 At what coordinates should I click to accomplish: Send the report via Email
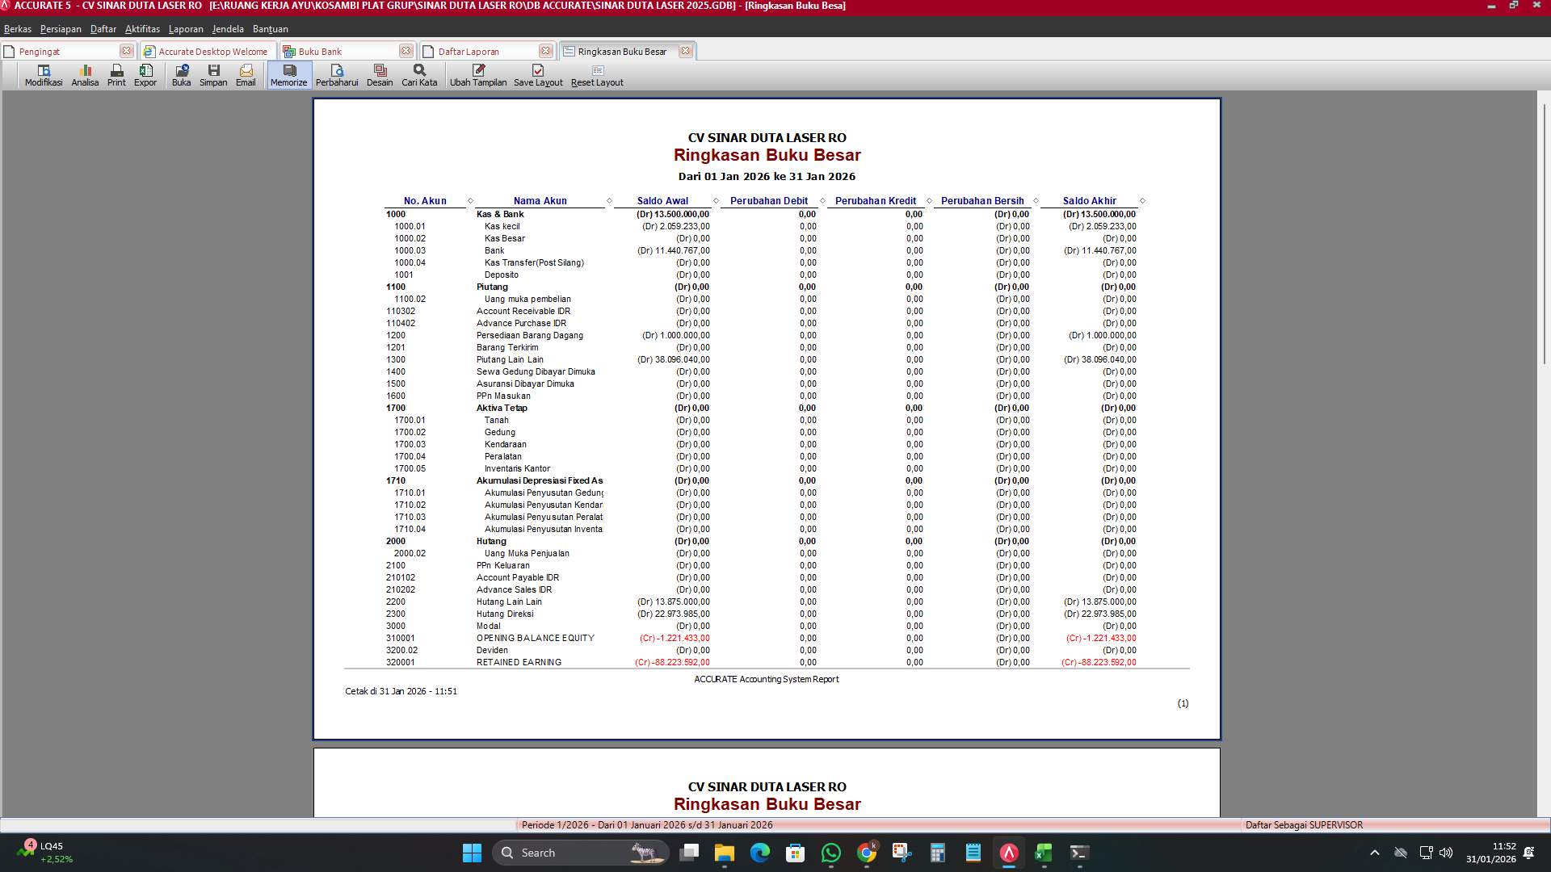[x=246, y=75]
